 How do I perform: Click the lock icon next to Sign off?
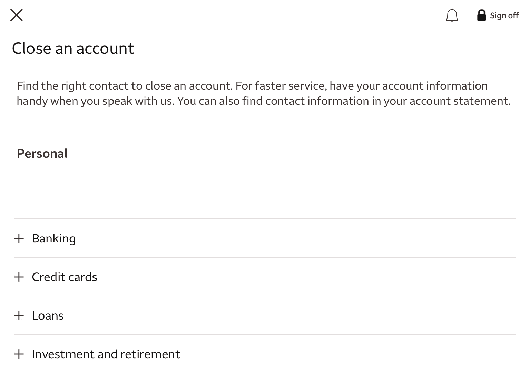tap(482, 15)
